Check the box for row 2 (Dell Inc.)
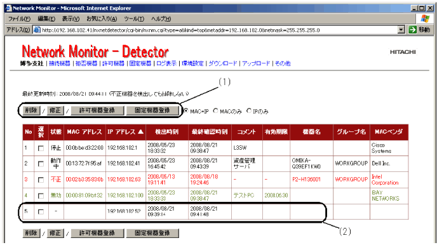Image resolution: width=437 pixels, height=245 pixels. pos(41,164)
